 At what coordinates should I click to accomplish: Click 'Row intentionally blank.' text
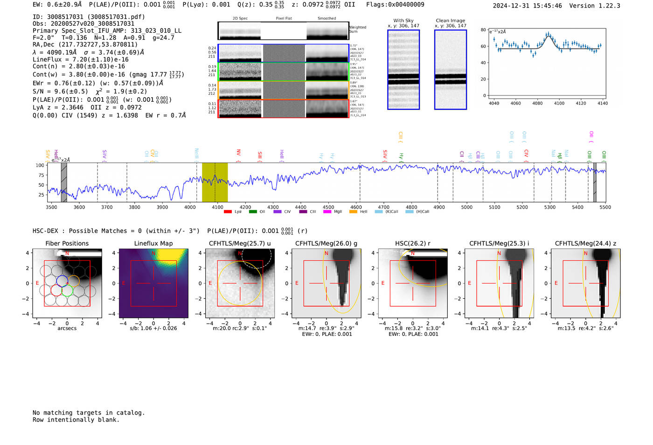76,420
